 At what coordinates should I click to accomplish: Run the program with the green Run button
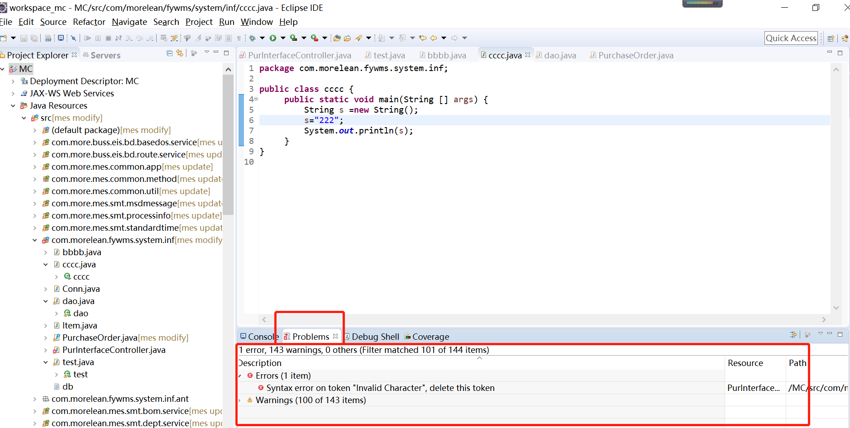273,38
